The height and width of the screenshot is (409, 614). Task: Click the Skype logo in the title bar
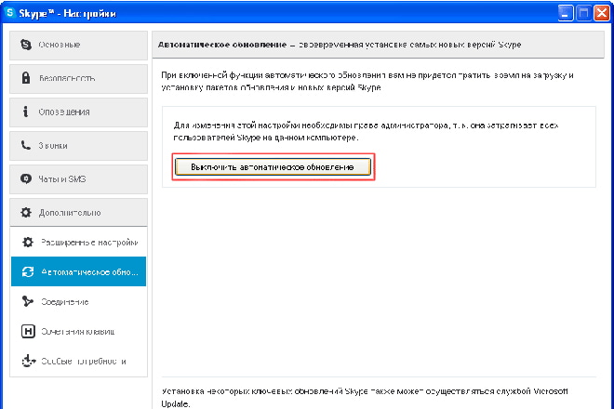pyautogui.click(x=10, y=13)
